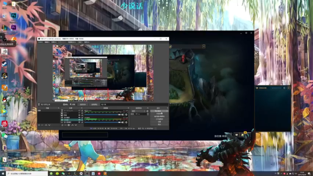This screenshot has width=313, height=176.
Task: Open Filters in the source toolbar
Action: [x=73, y=104]
